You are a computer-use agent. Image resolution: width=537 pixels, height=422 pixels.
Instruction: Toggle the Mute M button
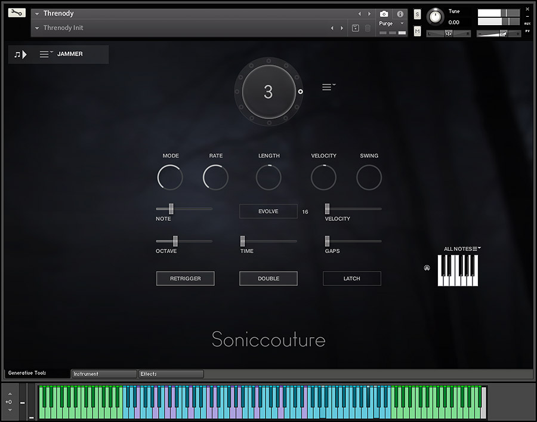(417, 31)
